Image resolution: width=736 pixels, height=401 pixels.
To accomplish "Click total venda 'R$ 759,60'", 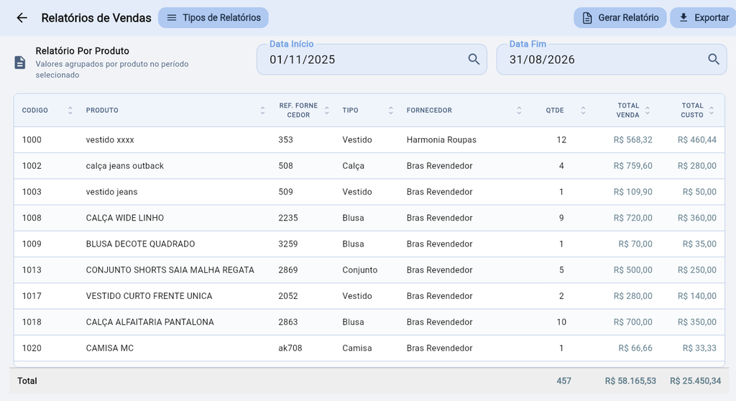I will click(x=632, y=166).
